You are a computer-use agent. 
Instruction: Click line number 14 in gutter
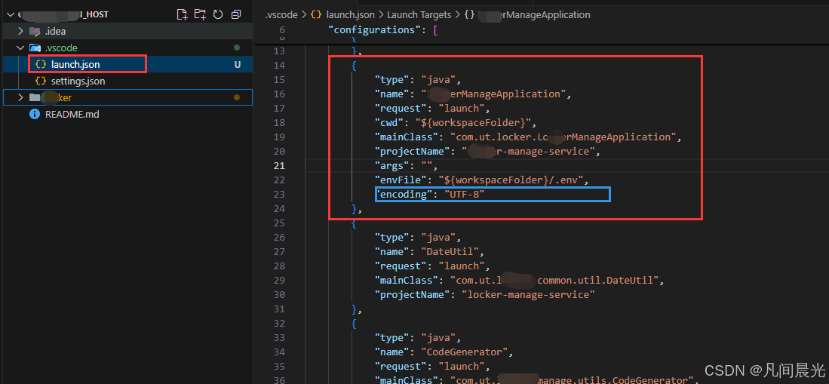coord(278,65)
